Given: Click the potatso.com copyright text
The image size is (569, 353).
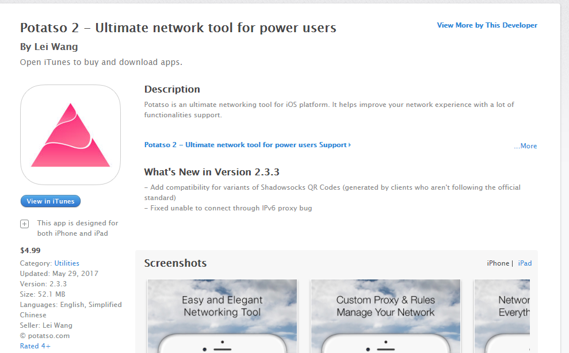Looking at the screenshot, I should click(x=45, y=336).
